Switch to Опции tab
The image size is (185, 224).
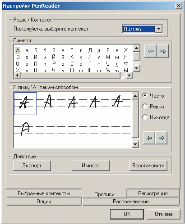click(44, 202)
